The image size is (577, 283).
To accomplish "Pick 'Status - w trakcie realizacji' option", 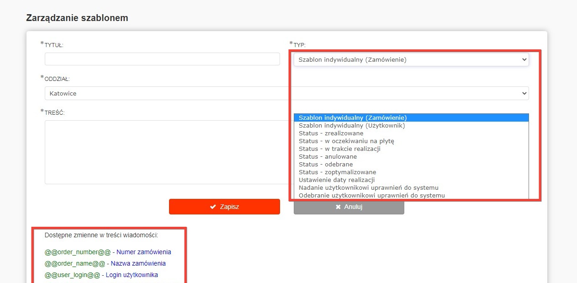I will (x=339, y=149).
